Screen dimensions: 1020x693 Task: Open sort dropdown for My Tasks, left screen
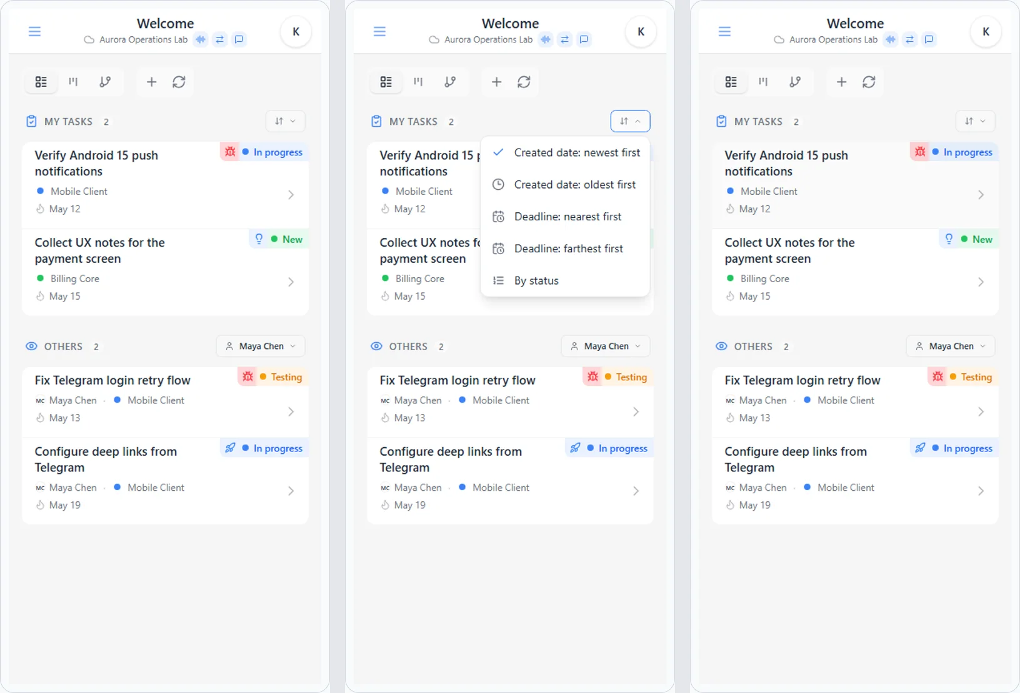[x=286, y=121]
